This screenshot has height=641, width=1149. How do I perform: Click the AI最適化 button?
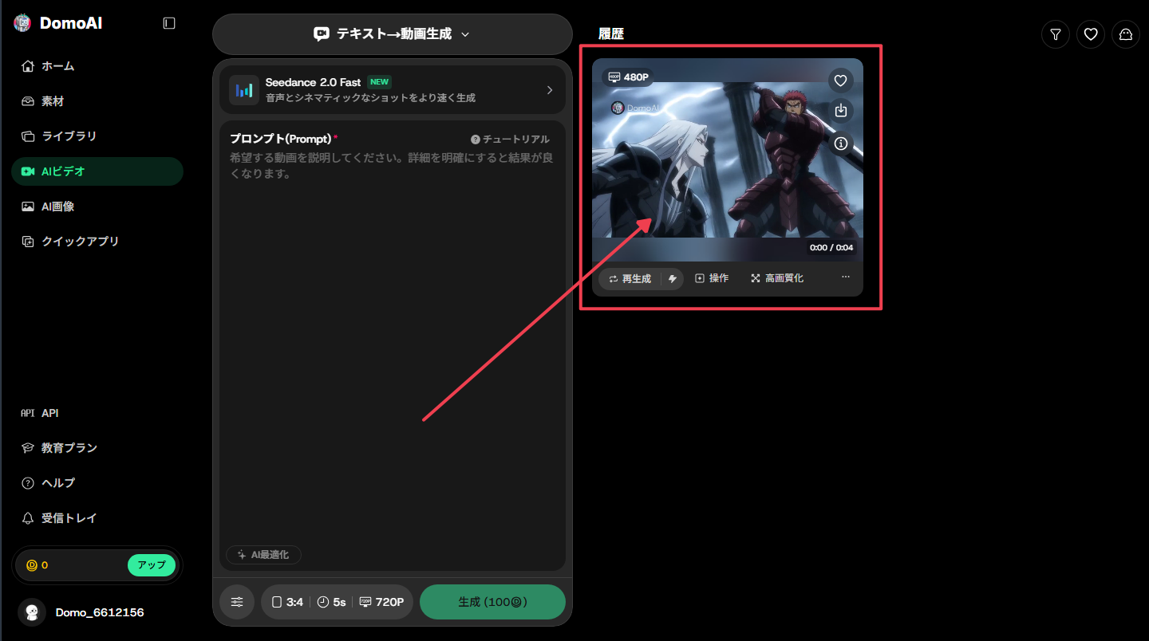[263, 555]
